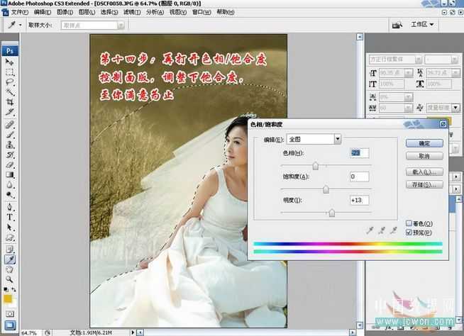This screenshot has width=464, height=336.
Task: Select the Notes tool
Action: click(9, 249)
